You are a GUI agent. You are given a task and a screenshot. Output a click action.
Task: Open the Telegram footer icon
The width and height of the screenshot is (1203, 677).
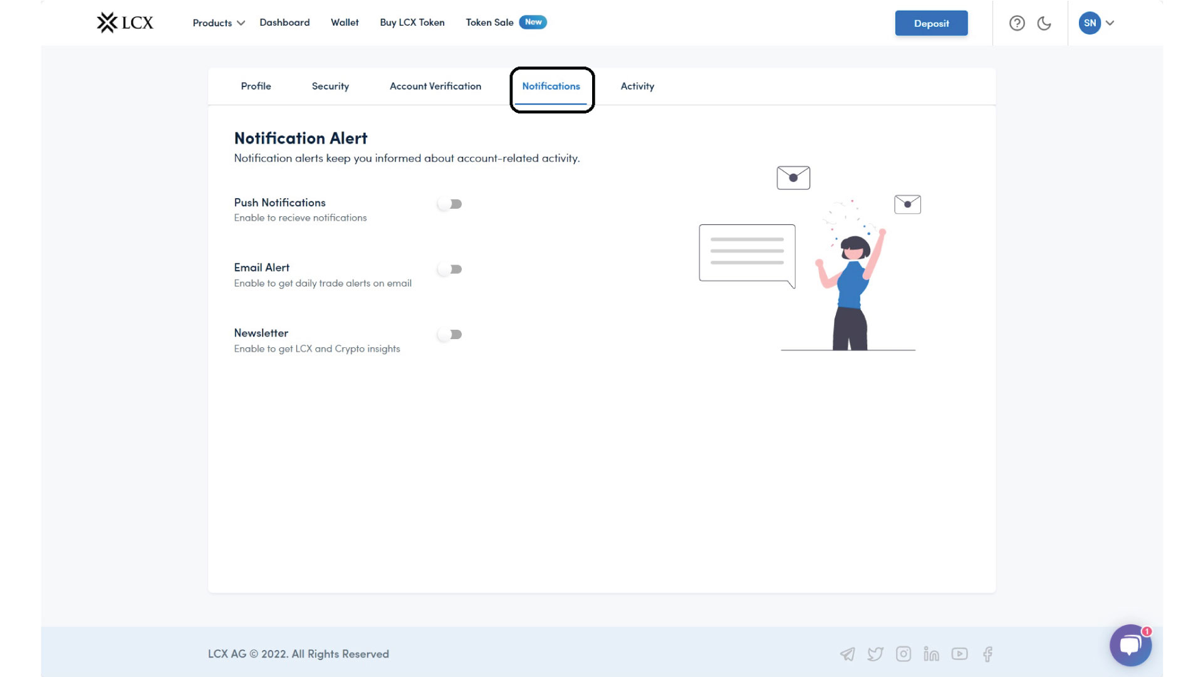(x=847, y=654)
